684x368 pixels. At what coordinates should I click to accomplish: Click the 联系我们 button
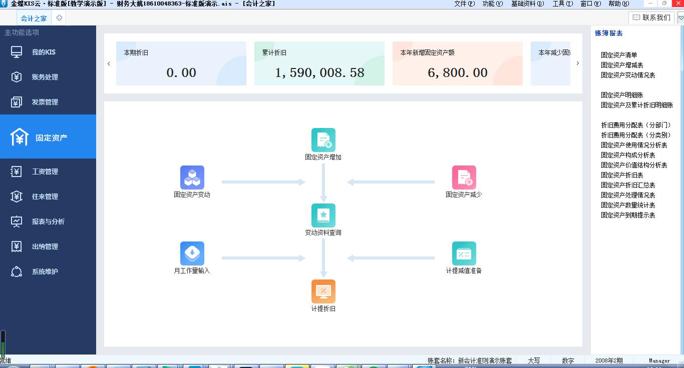651,18
